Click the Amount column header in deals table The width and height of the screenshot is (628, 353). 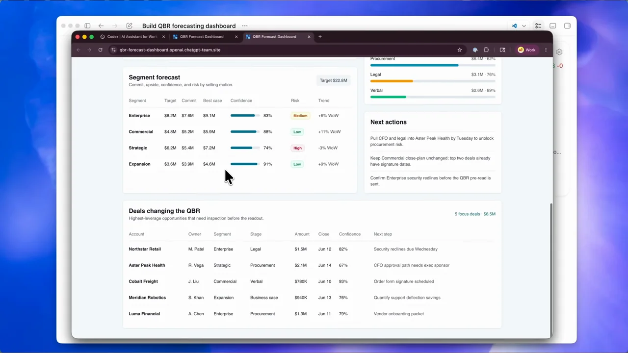click(302, 234)
